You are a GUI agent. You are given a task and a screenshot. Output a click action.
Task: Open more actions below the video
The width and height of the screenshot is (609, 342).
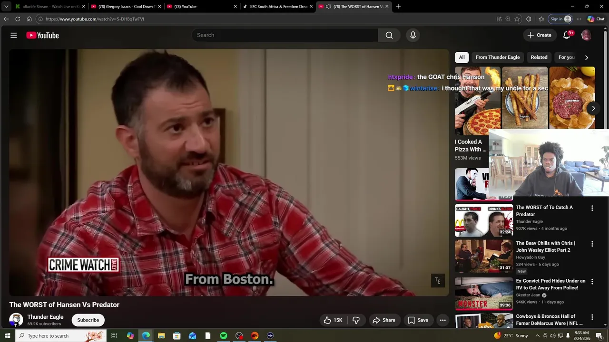coord(443,320)
